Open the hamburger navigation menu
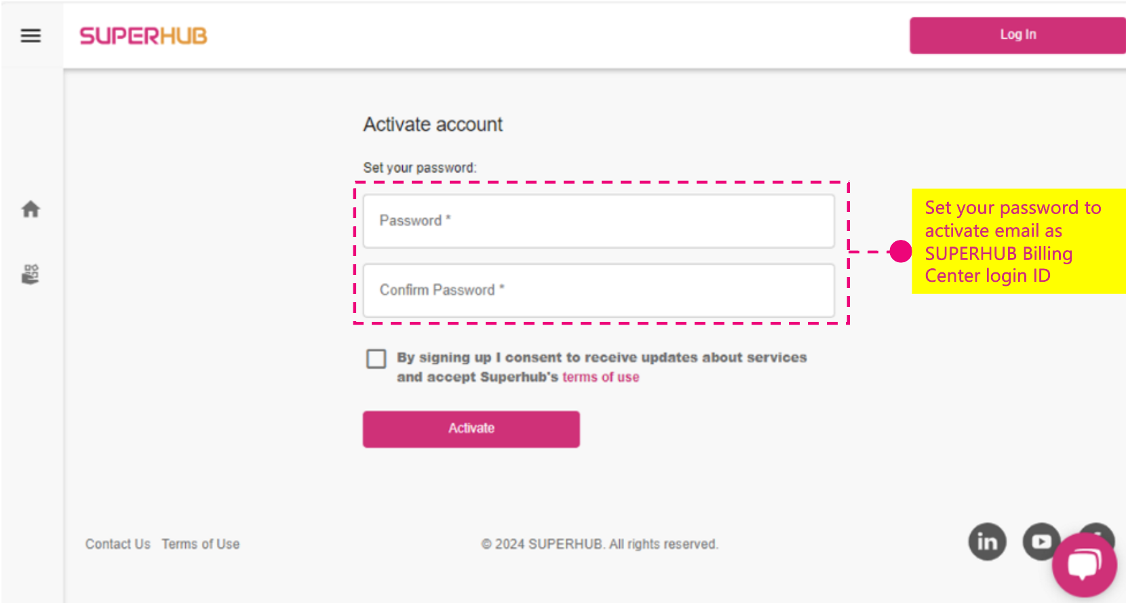Viewport: 1126px width, 603px height. click(x=30, y=35)
